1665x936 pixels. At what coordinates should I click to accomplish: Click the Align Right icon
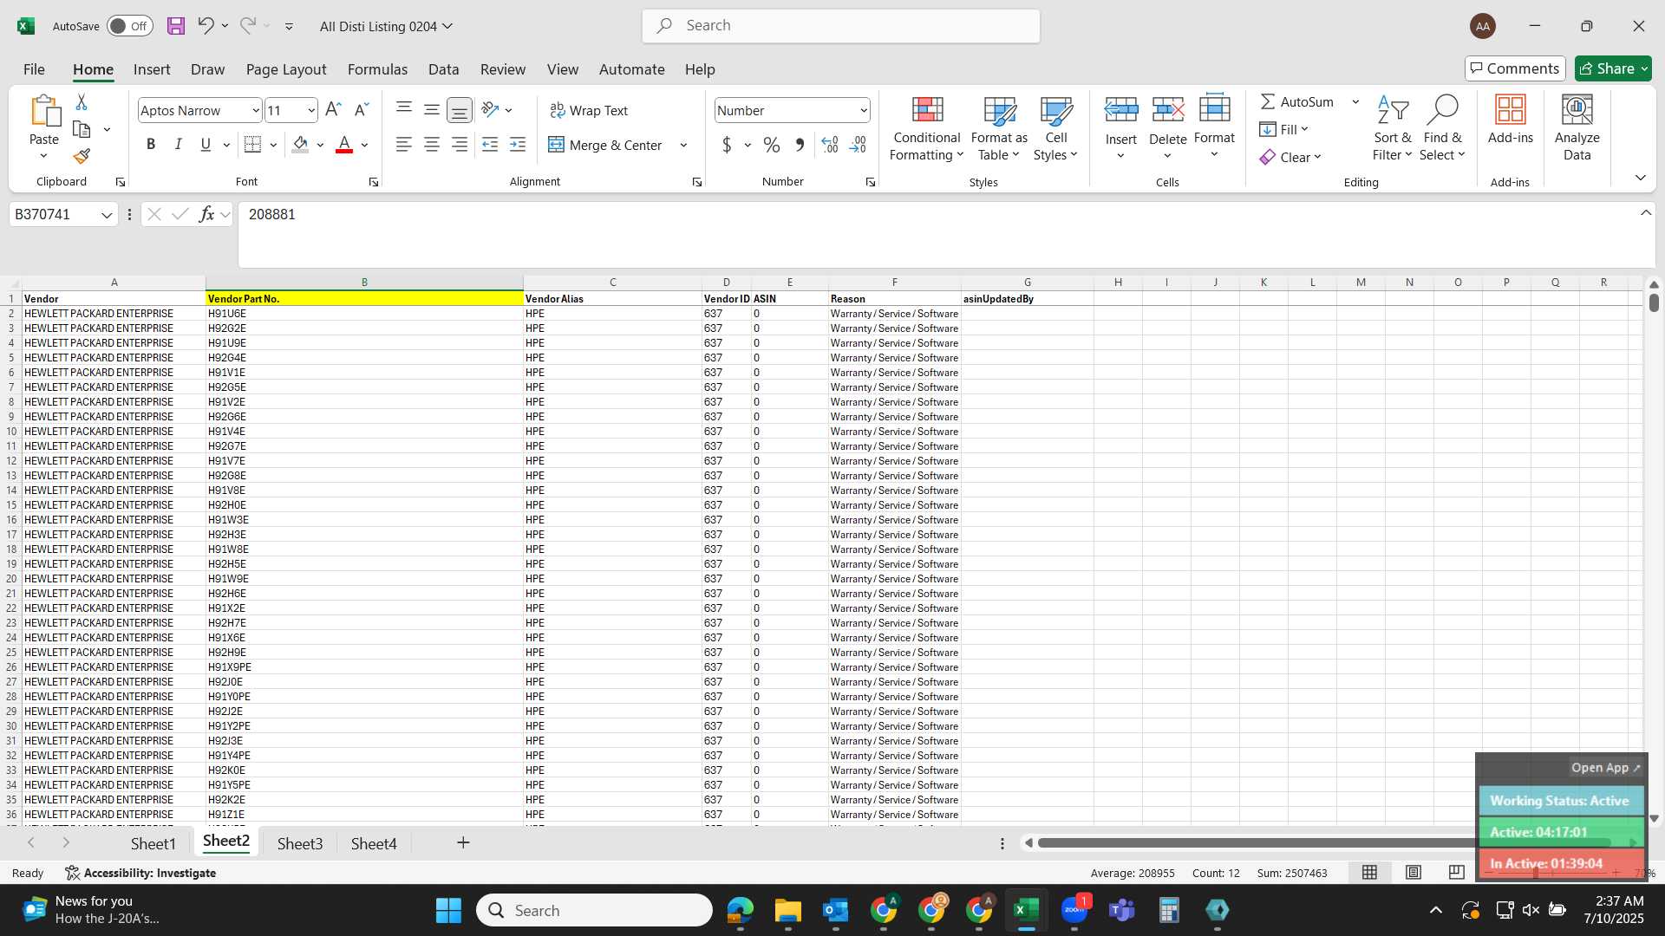point(460,145)
